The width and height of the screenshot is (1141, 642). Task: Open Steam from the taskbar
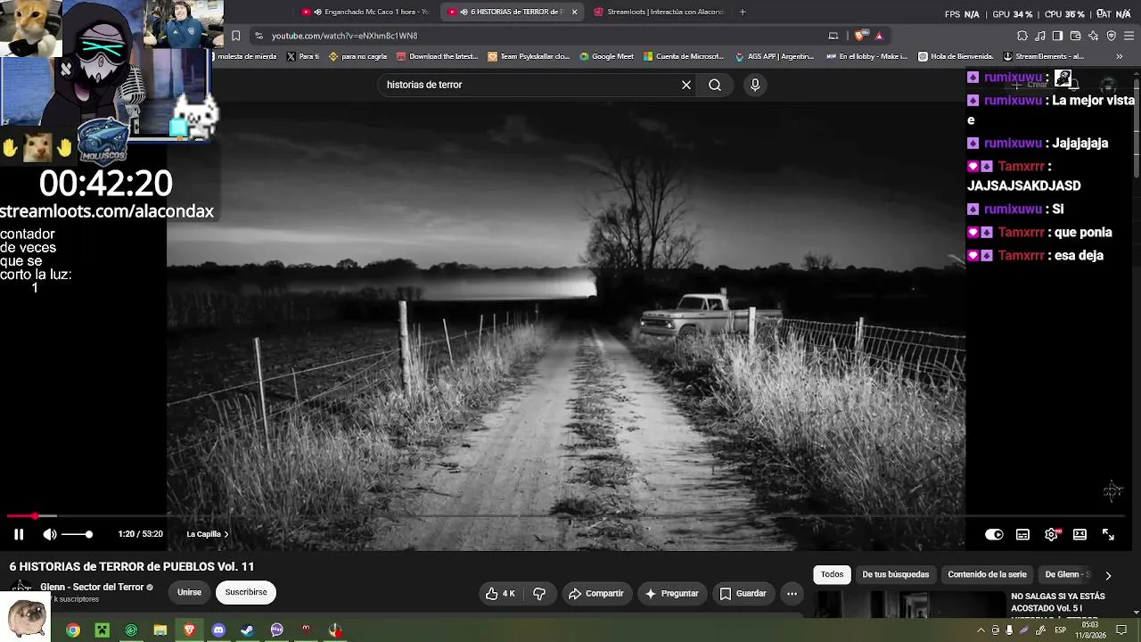pos(247,630)
